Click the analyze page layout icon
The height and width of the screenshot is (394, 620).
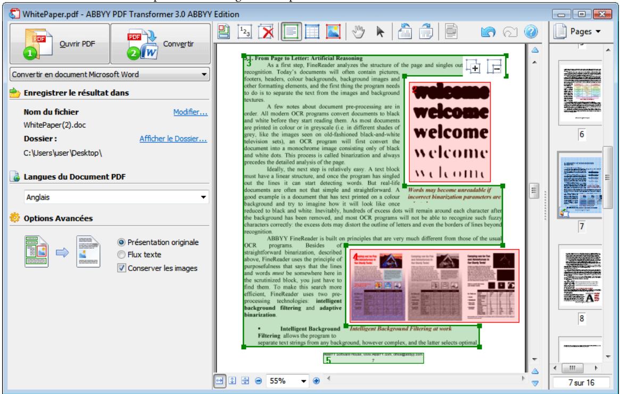[x=224, y=31]
